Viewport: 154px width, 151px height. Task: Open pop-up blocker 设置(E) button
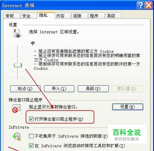click(x=128, y=107)
